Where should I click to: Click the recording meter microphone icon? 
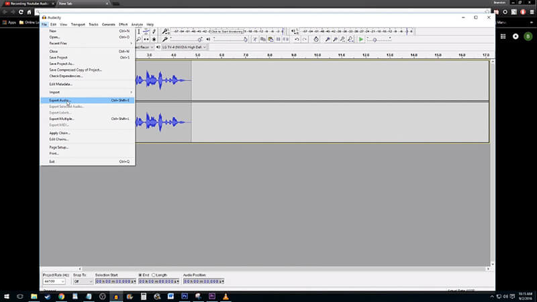point(164,32)
